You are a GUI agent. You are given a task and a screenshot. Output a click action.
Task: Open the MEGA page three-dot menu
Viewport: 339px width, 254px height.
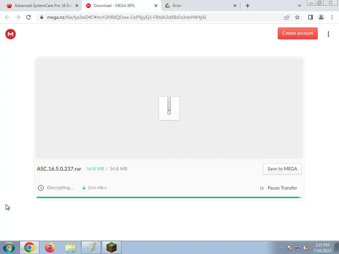click(x=328, y=34)
